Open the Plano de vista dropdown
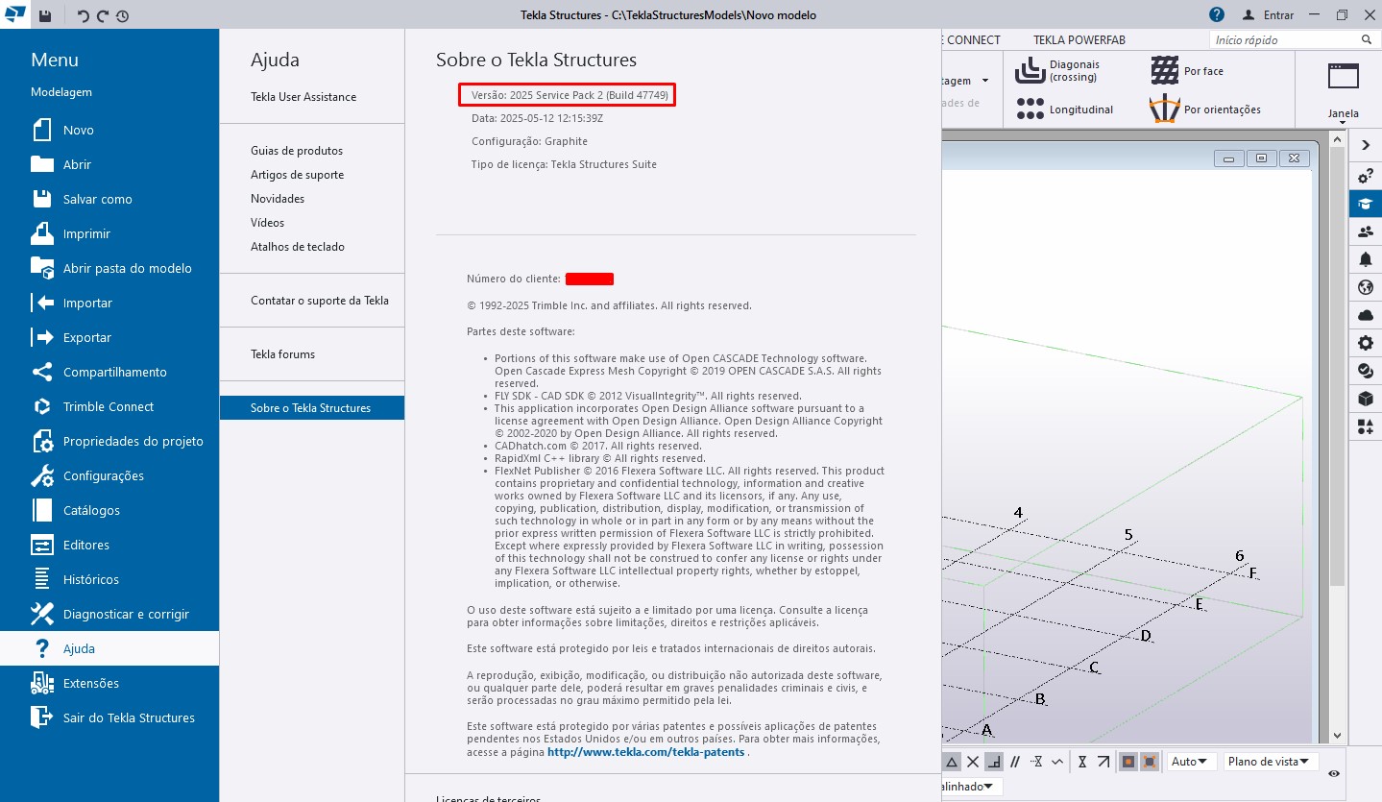This screenshot has width=1382, height=802. (x=1270, y=762)
